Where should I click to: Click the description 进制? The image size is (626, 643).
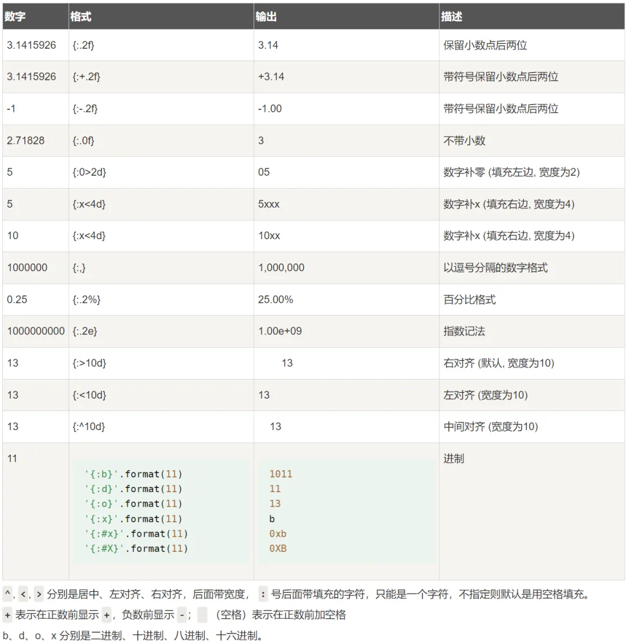[453, 459]
